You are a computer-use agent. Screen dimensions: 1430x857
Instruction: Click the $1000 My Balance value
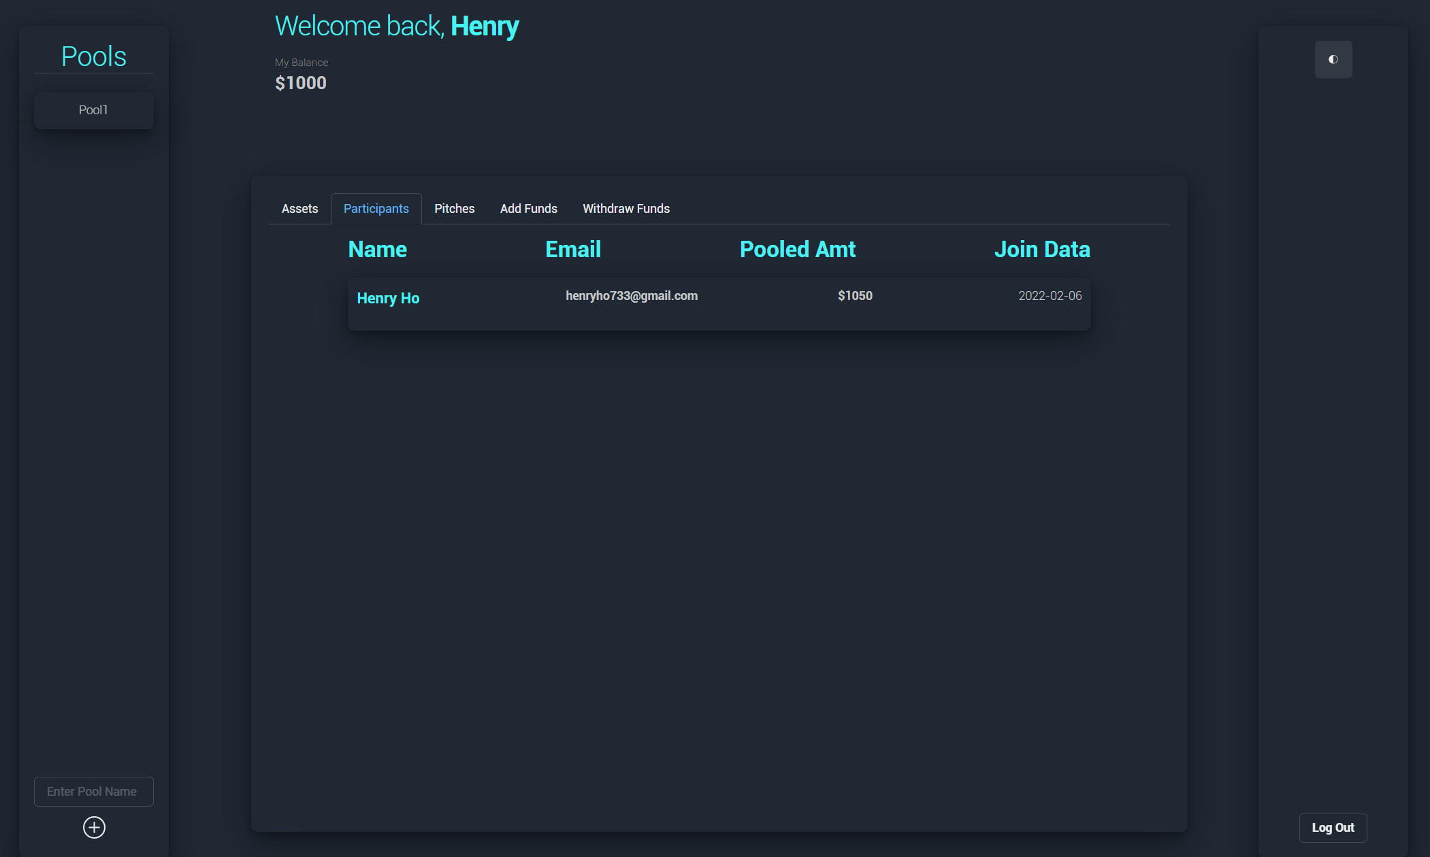click(x=300, y=83)
